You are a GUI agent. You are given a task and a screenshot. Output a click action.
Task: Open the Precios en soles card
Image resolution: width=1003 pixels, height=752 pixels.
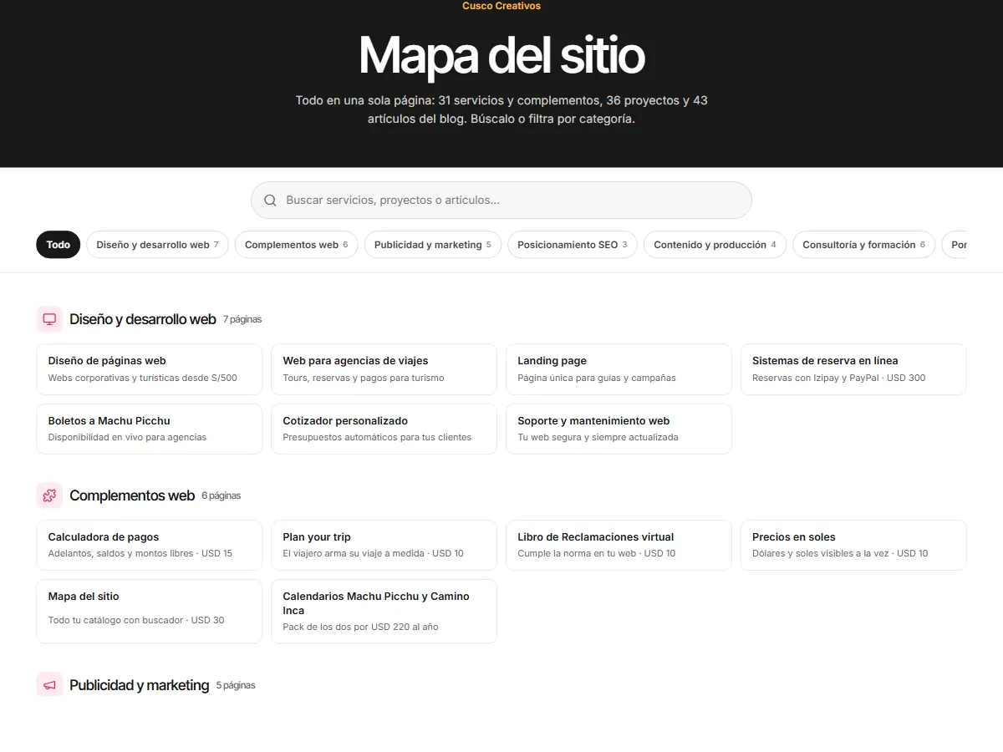(x=853, y=546)
